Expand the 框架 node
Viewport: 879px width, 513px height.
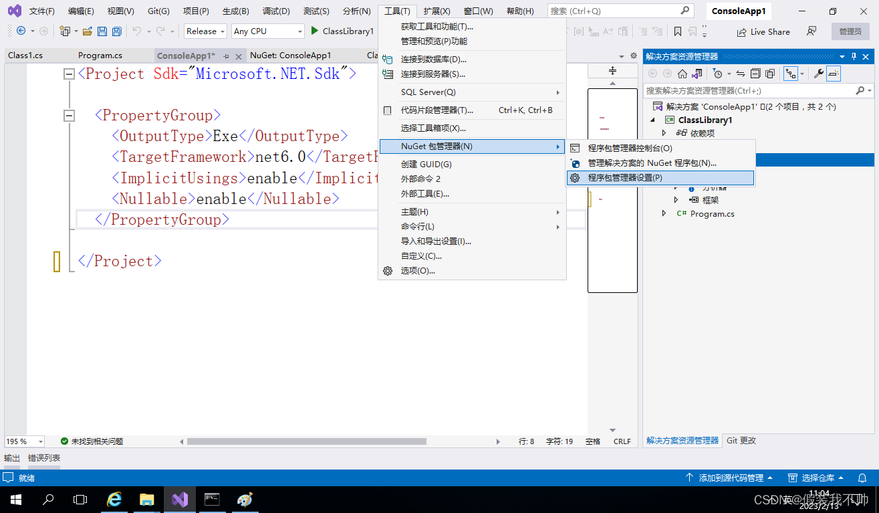click(x=676, y=200)
